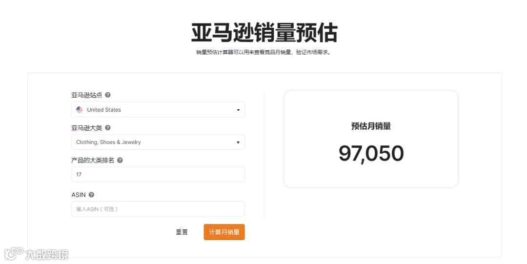Click the 销量预估计算器 description subtitle
The height and width of the screenshot is (264, 527).
[264, 53]
